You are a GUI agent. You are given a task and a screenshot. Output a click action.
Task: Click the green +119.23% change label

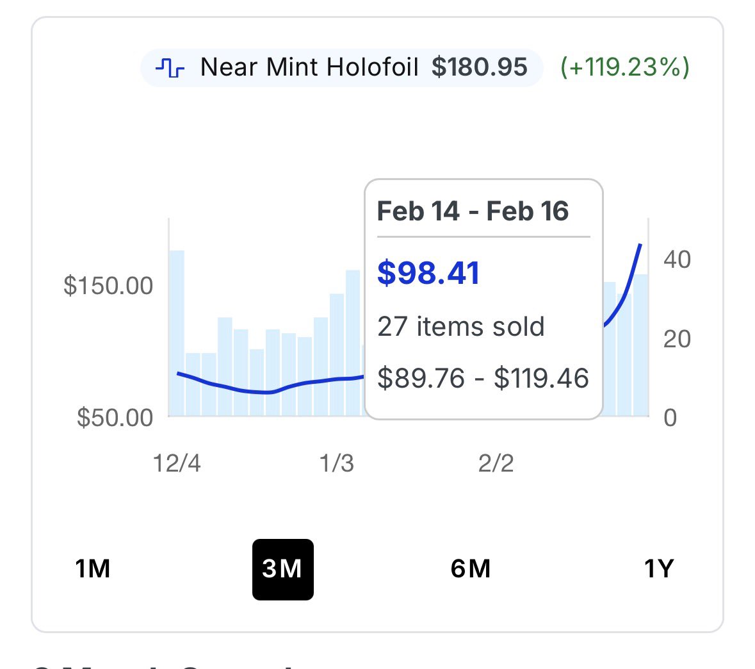tap(624, 67)
